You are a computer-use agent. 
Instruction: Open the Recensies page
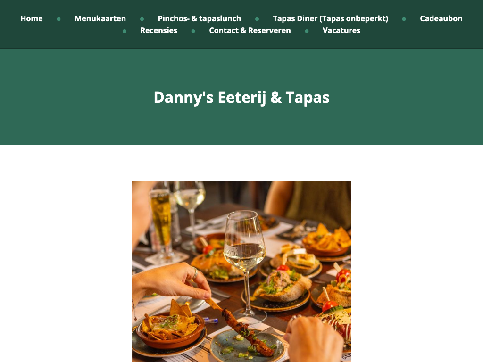pyautogui.click(x=158, y=31)
